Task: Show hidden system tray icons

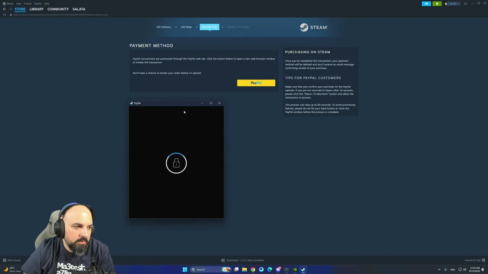Action: pyautogui.click(x=439, y=269)
